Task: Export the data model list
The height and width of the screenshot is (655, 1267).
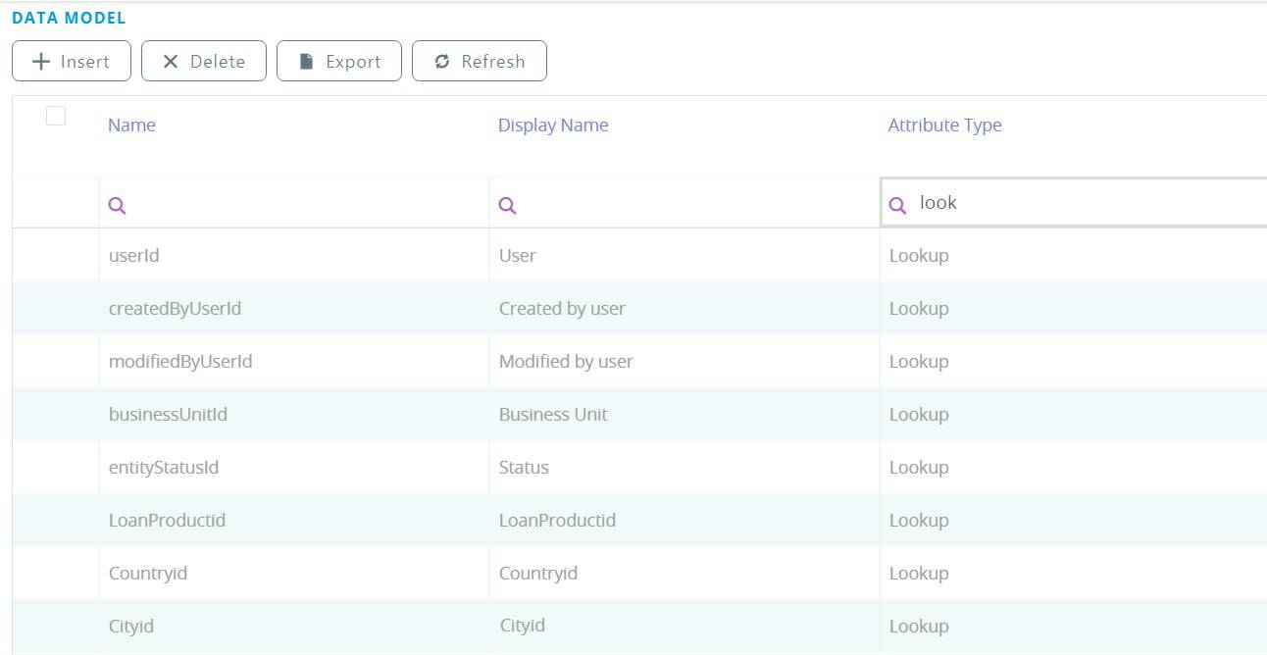Action: 339,61
